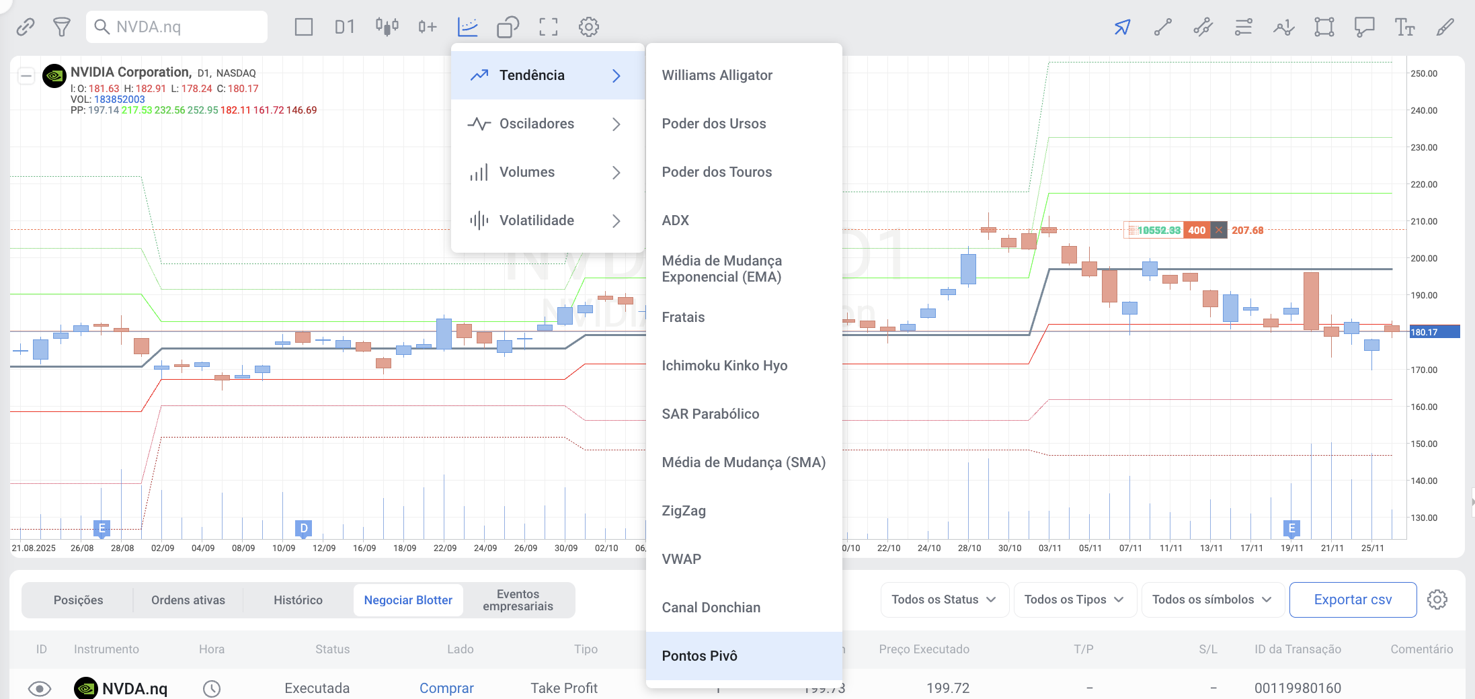Switch to the Negociar Blotter tab
Image resolution: width=1475 pixels, height=699 pixels.
408,600
